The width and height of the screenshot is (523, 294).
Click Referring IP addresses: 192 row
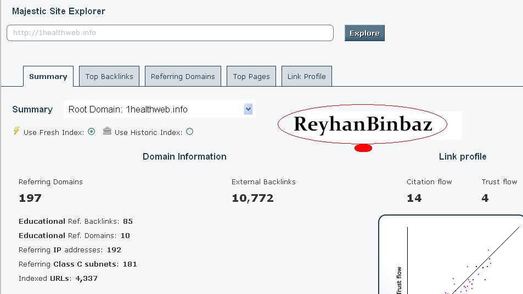(70, 250)
